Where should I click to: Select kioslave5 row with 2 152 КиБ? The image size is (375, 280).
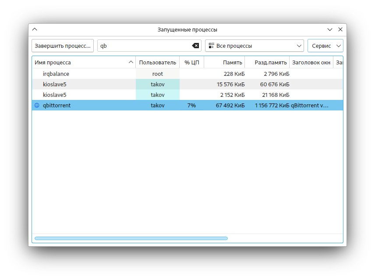tap(187, 95)
